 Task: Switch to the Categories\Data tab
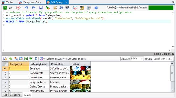(x=30, y=2)
